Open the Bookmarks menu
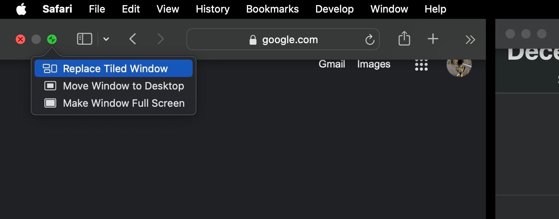The image size is (559, 219). coord(272,9)
